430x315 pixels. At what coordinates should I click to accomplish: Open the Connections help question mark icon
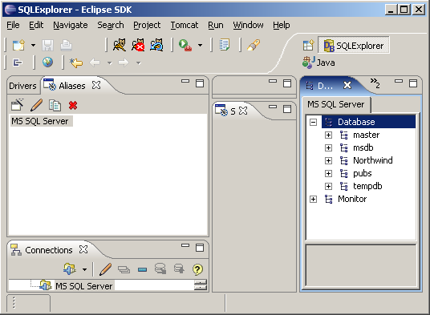(197, 269)
